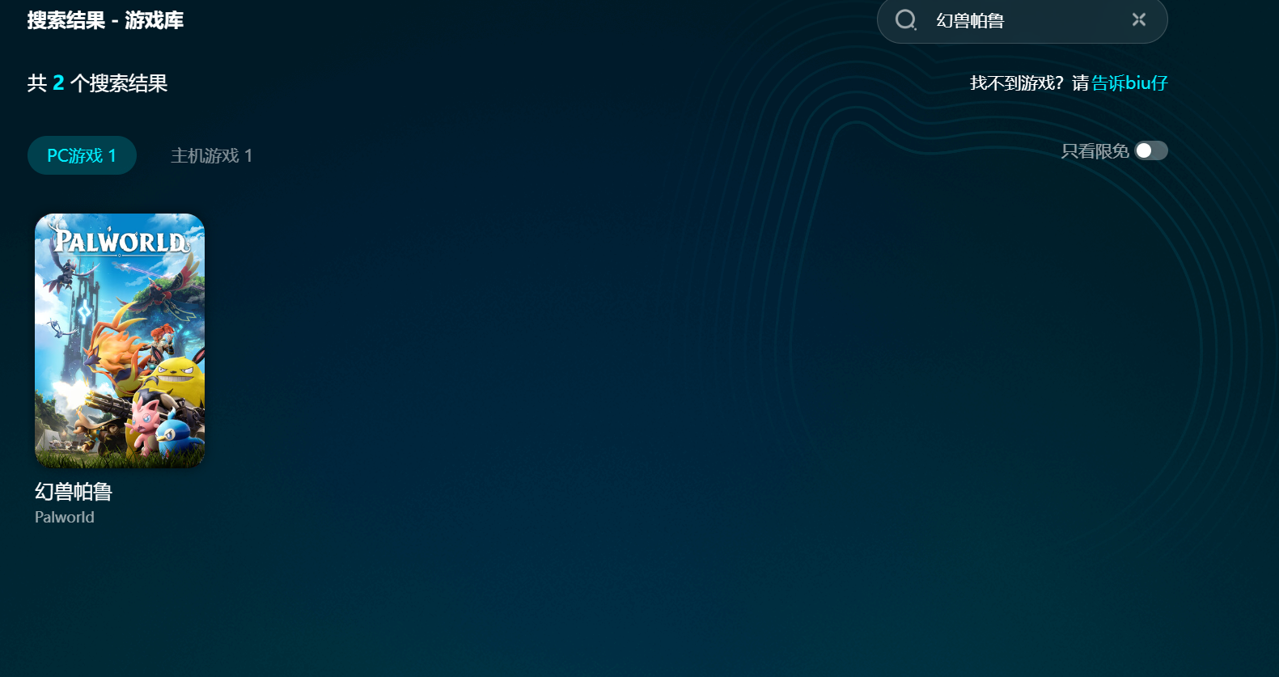This screenshot has width=1279, height=677.
Task: Switch to the 主机游戏 tab
Action: 212,155
